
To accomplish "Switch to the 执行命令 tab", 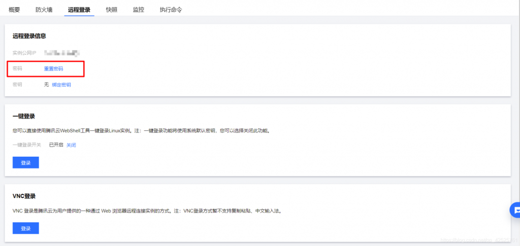I will [171, 10].
